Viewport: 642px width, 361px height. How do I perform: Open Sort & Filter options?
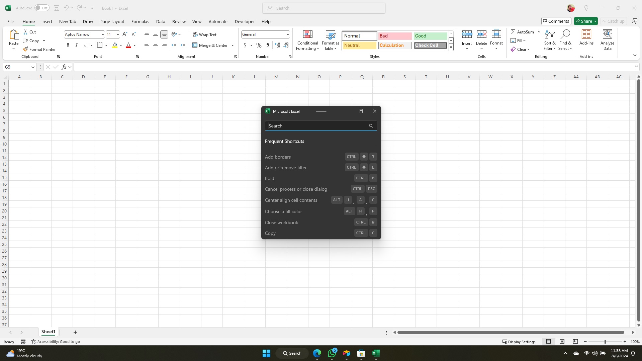pos(550,40)
